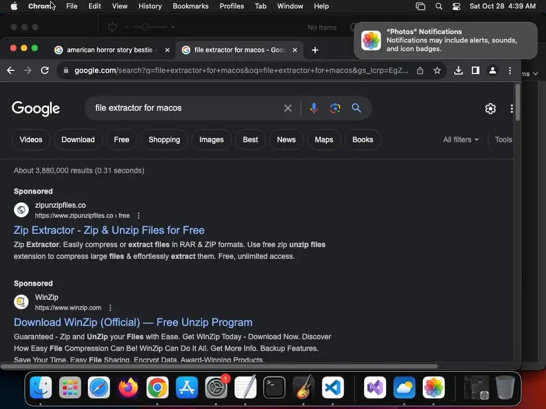Open Zip Extractor - Zip & Unzip link
Image resolution: width=546 pixels, height=409 pixels.
(109, 230)
